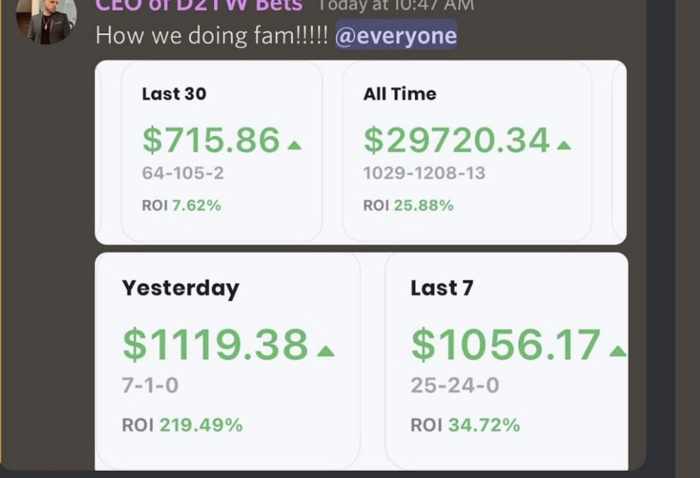Image resolution: width=700 pixels, height=478 pixels.
Task: Click the CEO of D2TW Bets username
Action: tap(198, 6)
